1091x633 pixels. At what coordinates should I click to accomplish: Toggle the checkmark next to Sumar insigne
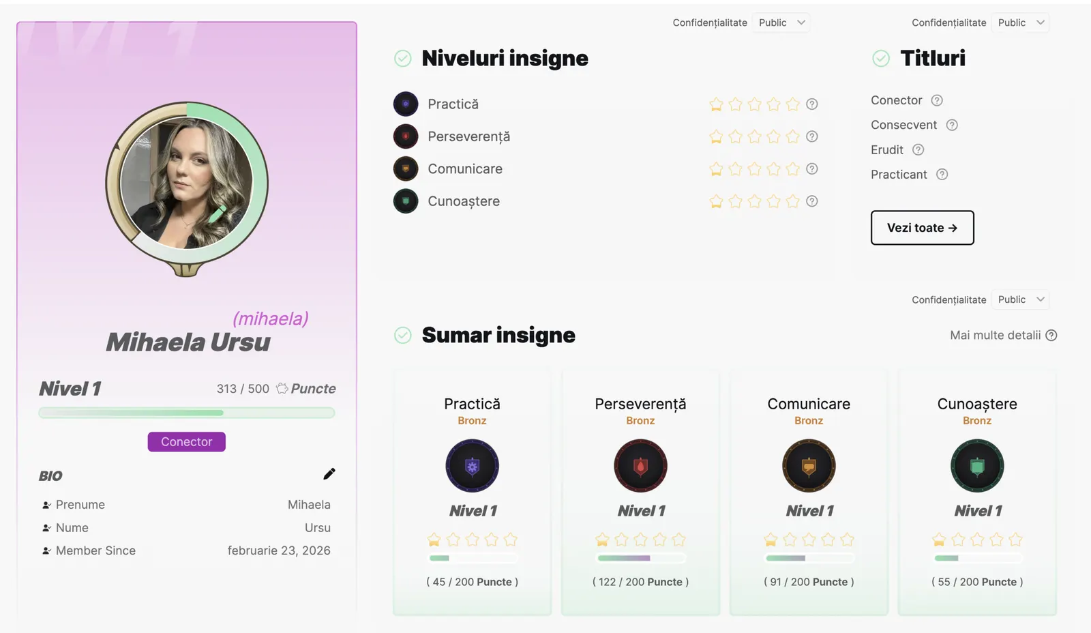click(x=403, y=335)
